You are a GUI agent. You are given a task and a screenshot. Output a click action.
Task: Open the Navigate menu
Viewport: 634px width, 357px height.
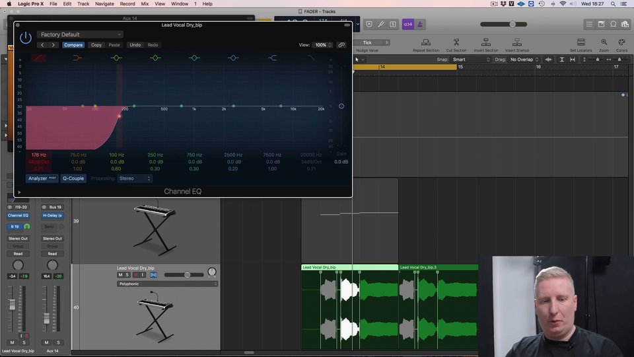click(104, 4)
